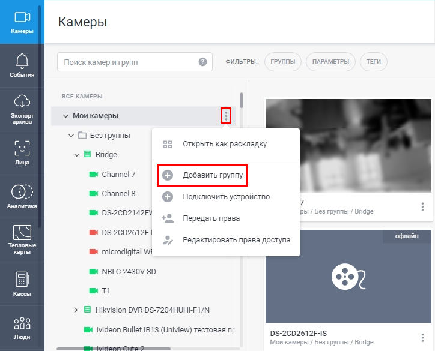435x351 pixels.
Task: Collapse the Мои камеры tree node
Action: tap(65, 116)
